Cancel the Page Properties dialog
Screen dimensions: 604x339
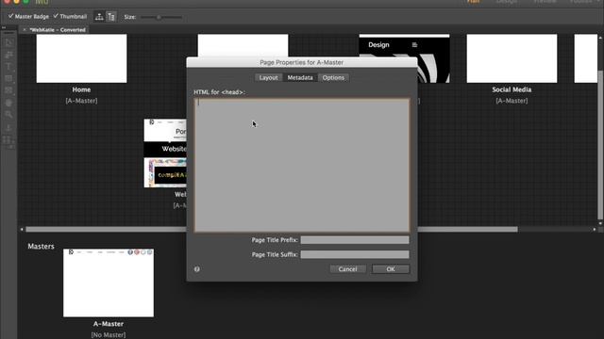click(348, 269)
